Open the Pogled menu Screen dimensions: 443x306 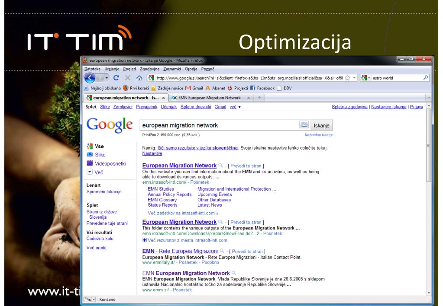(x=129, y=69)
